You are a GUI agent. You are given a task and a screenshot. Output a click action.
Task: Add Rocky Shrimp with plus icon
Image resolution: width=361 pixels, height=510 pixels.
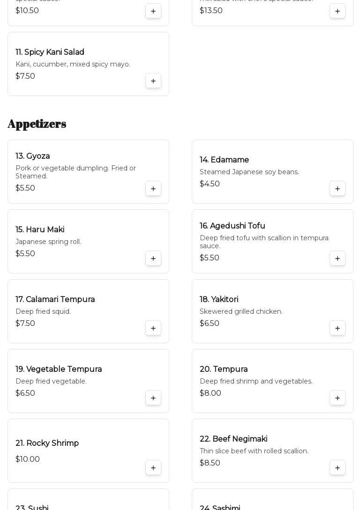(153, 468)
